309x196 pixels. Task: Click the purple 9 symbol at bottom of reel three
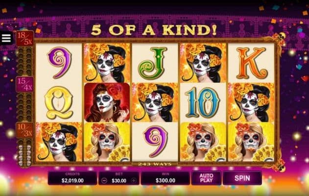155,142
